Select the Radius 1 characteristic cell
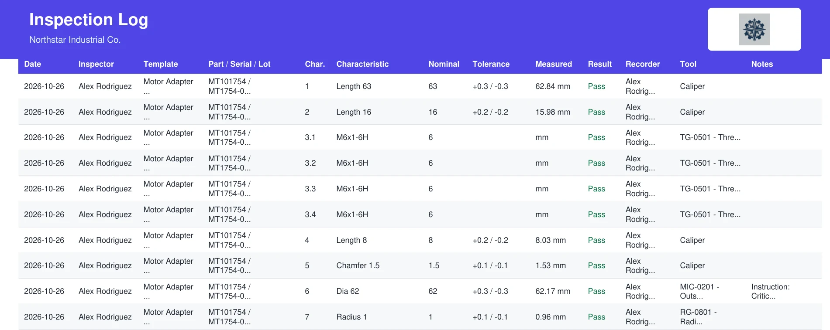 [351, 317]
